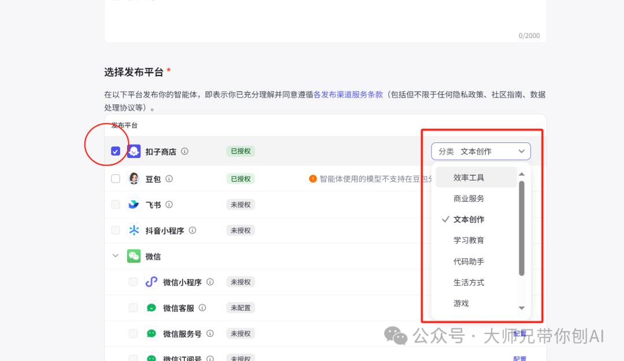Click the 飞书 logo icon

(x=133, y=205)
